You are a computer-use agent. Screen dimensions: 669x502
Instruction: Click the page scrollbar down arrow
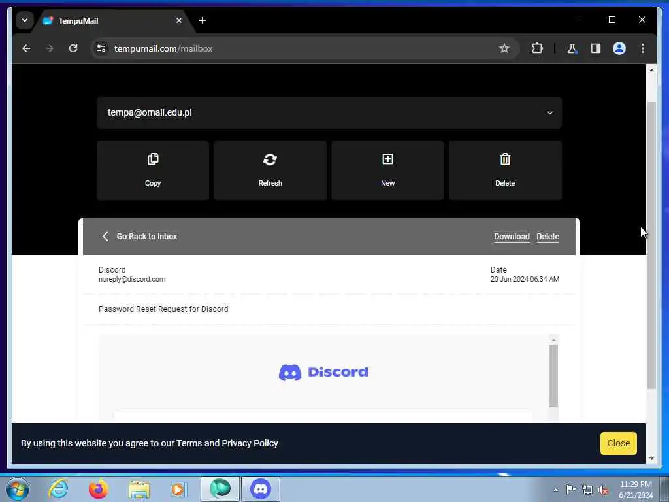[x=651, y=458]
